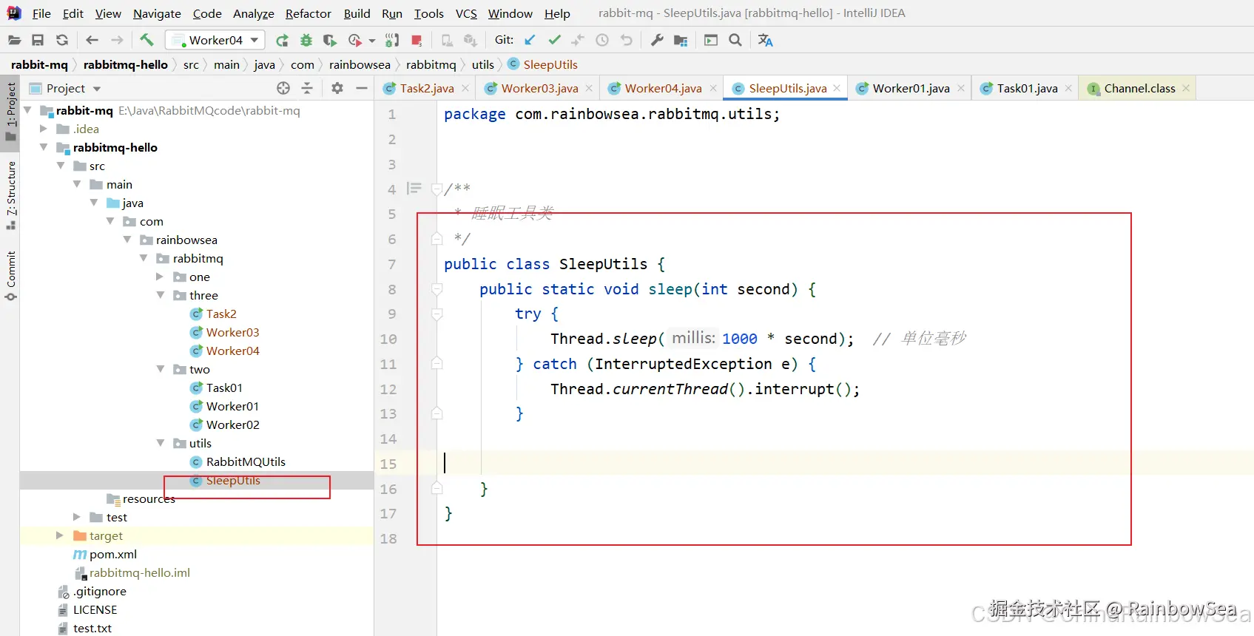Open the Worker04 run configuration dropdown
Viewport: 1254px width, 636px height.
tap(215, 40)
